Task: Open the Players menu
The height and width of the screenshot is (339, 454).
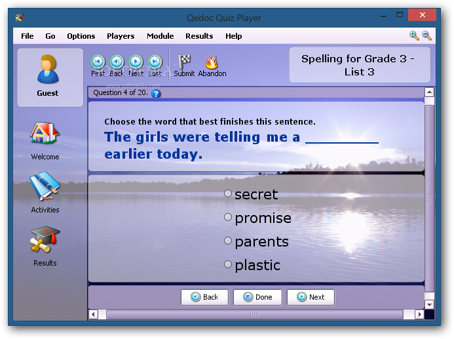Action: [x=121, y=36]
